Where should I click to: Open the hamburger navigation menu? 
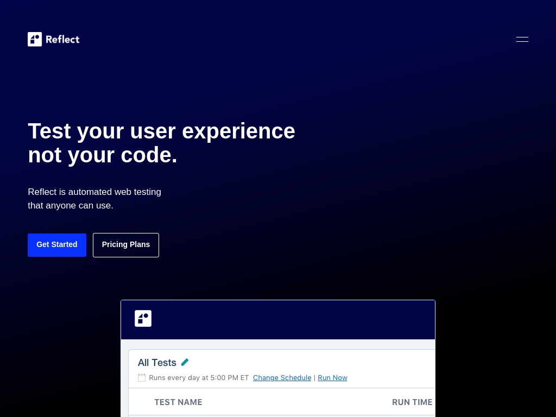click(x=522, y=39)
